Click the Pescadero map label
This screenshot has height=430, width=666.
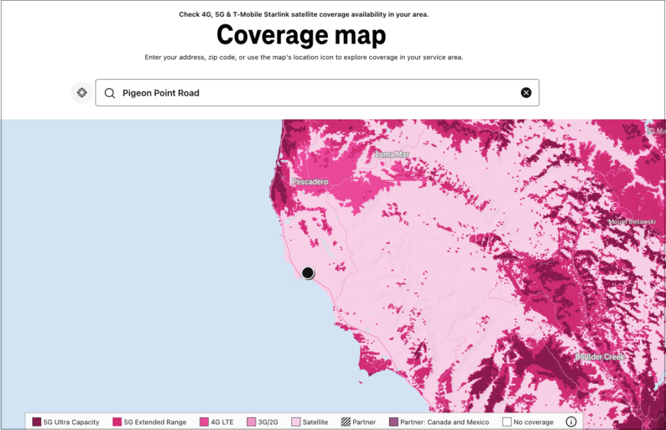pos(310,181)
